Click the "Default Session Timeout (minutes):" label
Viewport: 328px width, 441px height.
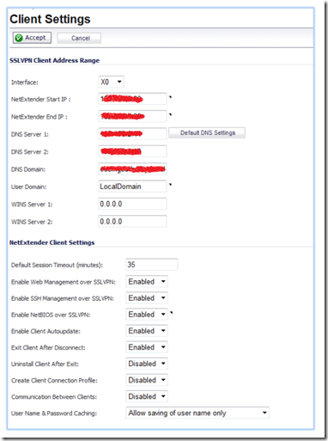coord(57,265)
